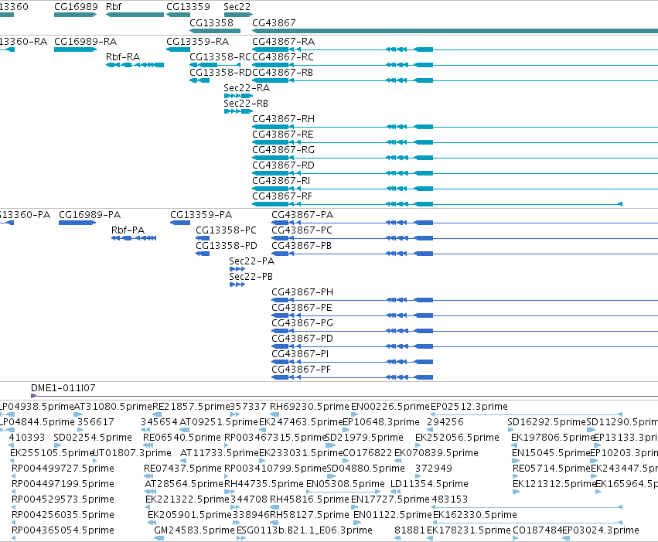Select EST SD02254.5prime
This screenshot has height=542, width=658.
(93, 438)
